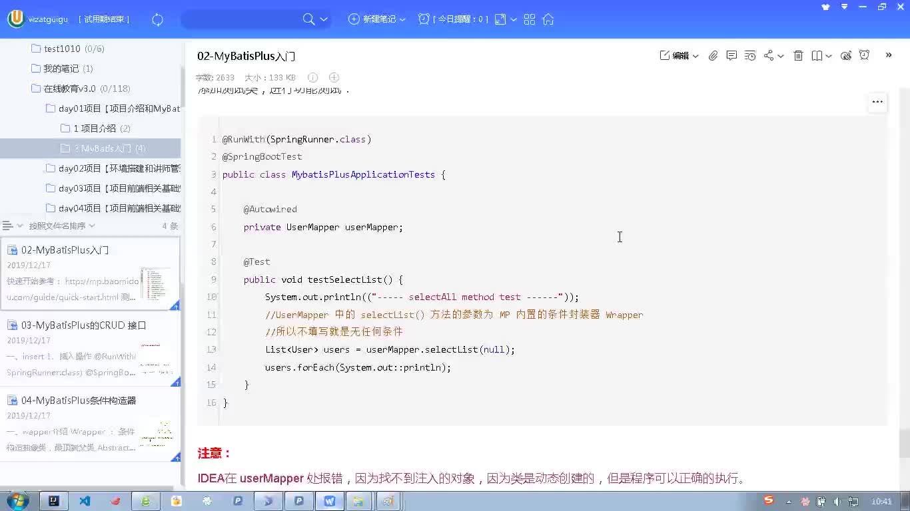Click the add tag plus icon
The width and height of the screenshot is (910, 511).
[x=334, y=78]
